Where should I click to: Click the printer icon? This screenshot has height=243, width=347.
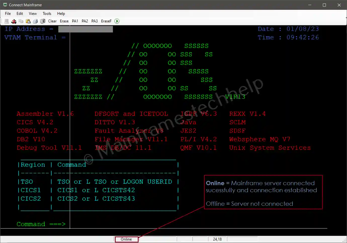(x=35, y=21)
